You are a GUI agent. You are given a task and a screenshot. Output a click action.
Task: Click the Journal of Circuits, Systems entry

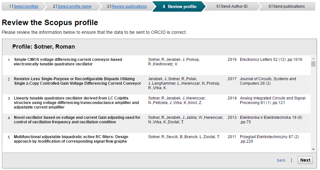268,81
